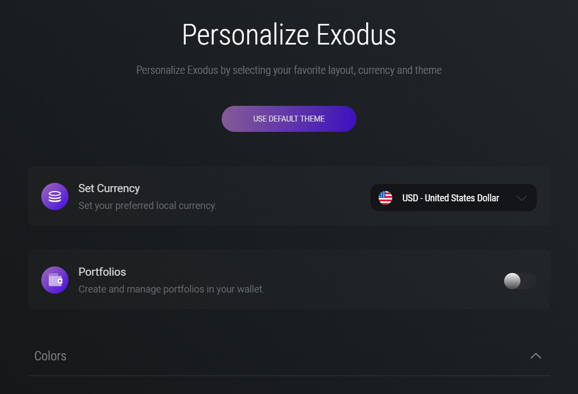The image size is (578, 394).
Task: Click the down chevron in the currency selector
Action: (522, 198)
